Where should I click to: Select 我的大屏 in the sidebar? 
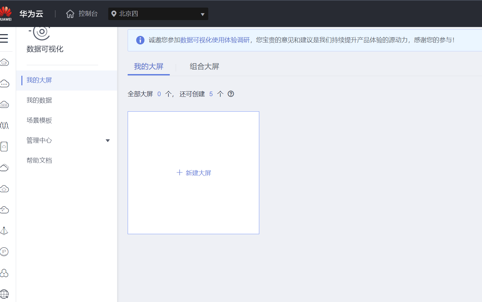click(66, 80)
